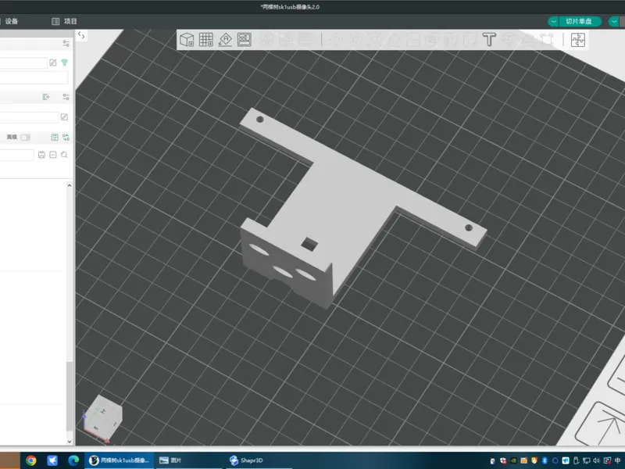Select the Auto orient tool
This screenshot has height=469, width=625.
225,40
